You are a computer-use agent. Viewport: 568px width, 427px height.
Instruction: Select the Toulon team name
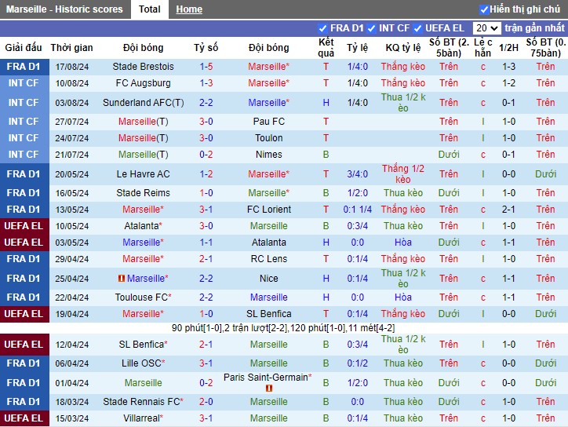point(269,137)
